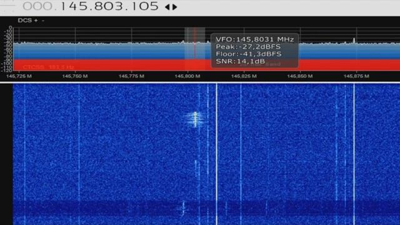Image resolution: width=400 pixels, height=225 pixels.
Task: Click the 145,725 M frequency axis label
Action: coord(19,76)
